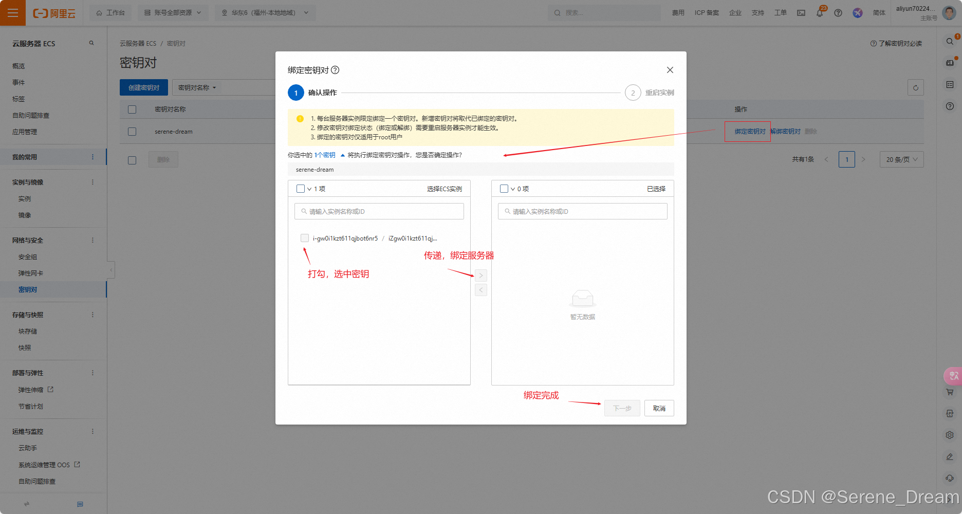Open options for 我的常用 section
This screenshot has width=962, height=514.
click(92, 157)
